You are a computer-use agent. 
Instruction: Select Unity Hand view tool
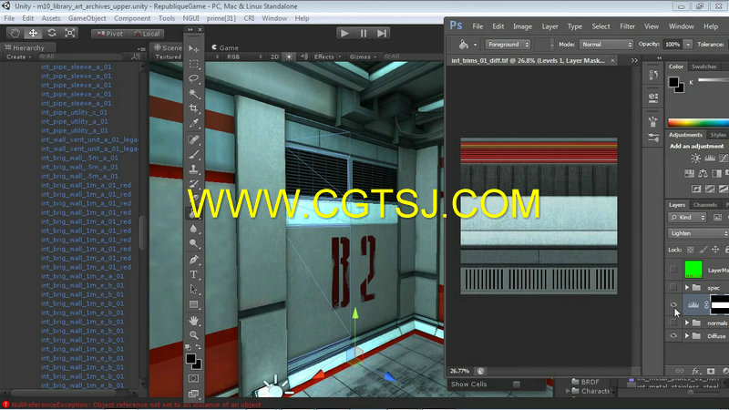15,33
